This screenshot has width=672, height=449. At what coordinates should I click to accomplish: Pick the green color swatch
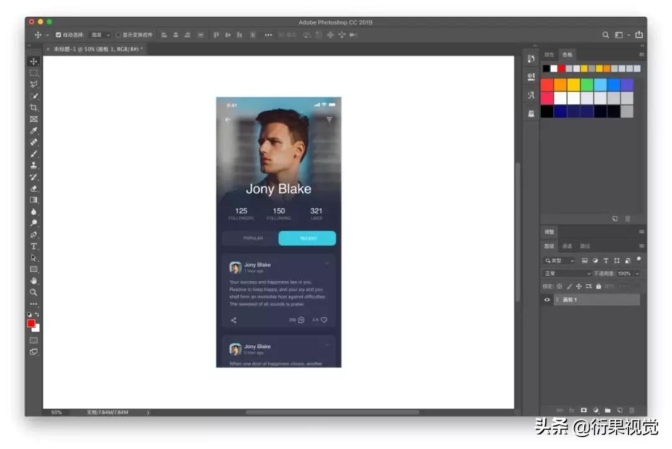(x=587, y=85)
